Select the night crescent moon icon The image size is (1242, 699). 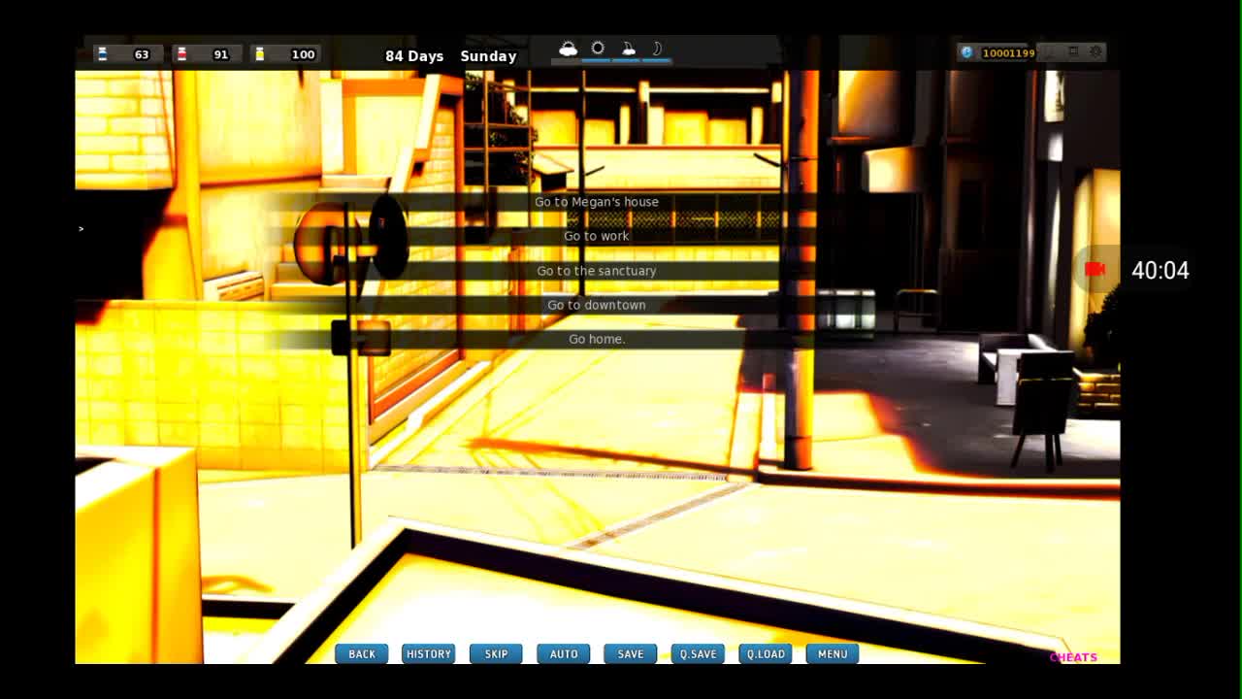(657, 49)
